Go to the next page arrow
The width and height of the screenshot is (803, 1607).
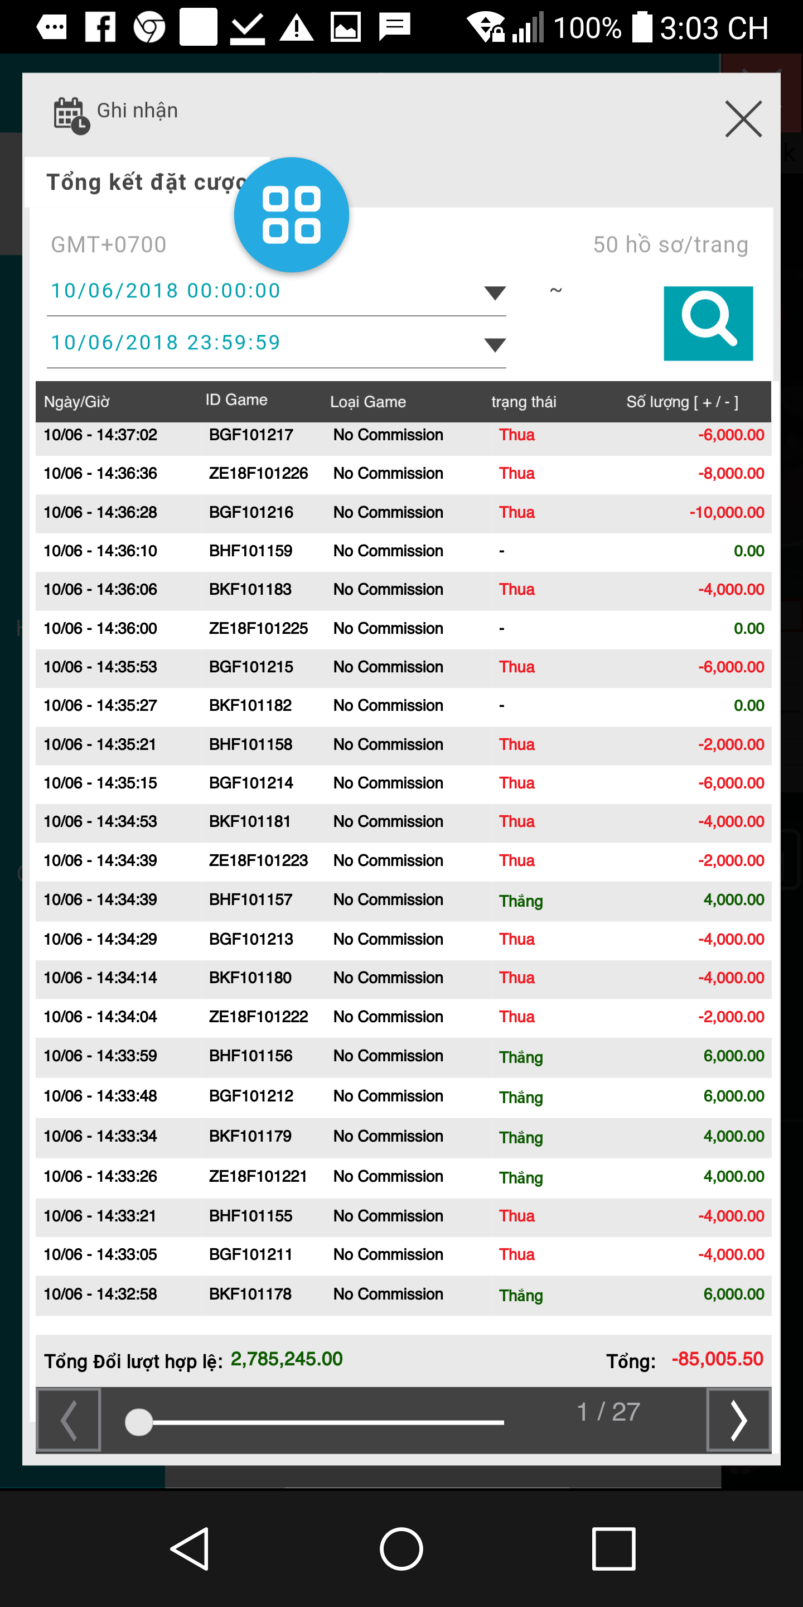(738, 1420)
